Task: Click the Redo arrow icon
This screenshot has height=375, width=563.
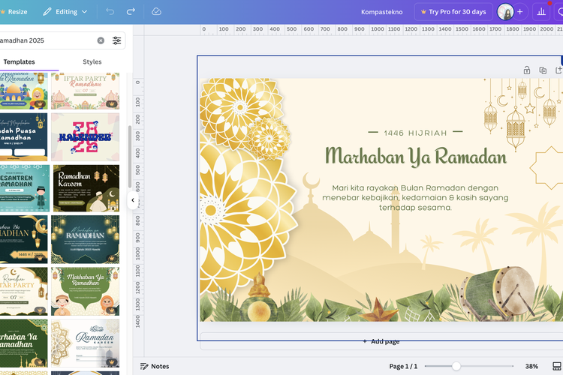Action: [131, 12]
